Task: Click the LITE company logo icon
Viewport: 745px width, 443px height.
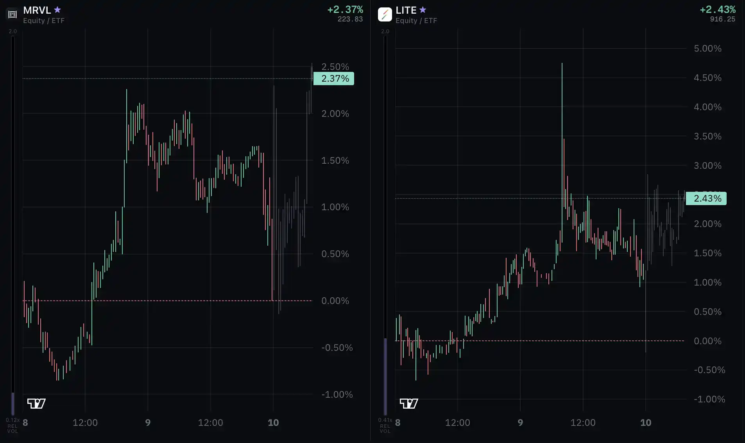Action: point(385,14)
